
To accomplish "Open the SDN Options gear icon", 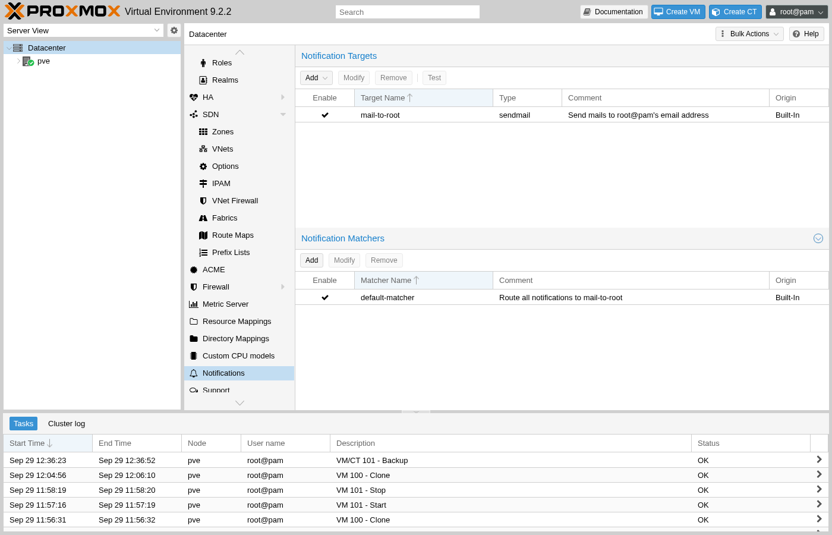I will click(x=203, y=166).
